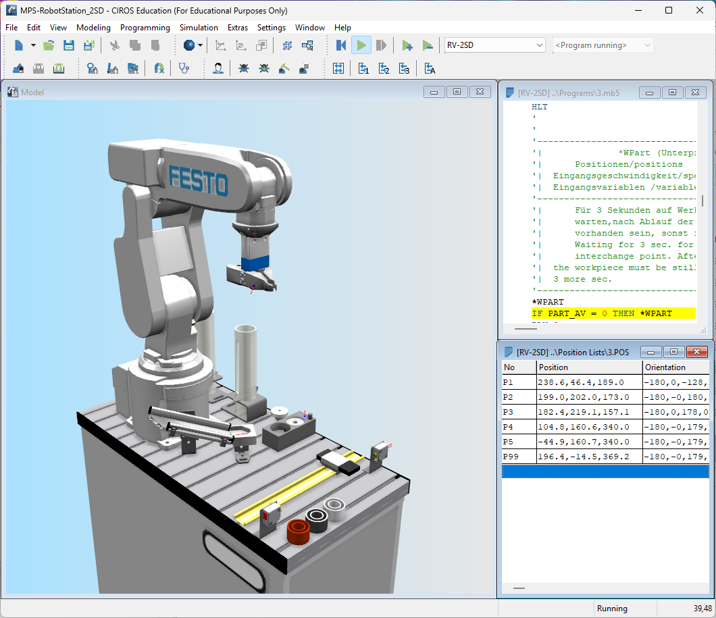Click the first bug debug icon

coord(244,68)
